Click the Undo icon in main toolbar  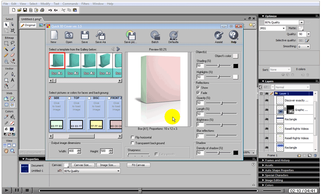pos(50,10)
